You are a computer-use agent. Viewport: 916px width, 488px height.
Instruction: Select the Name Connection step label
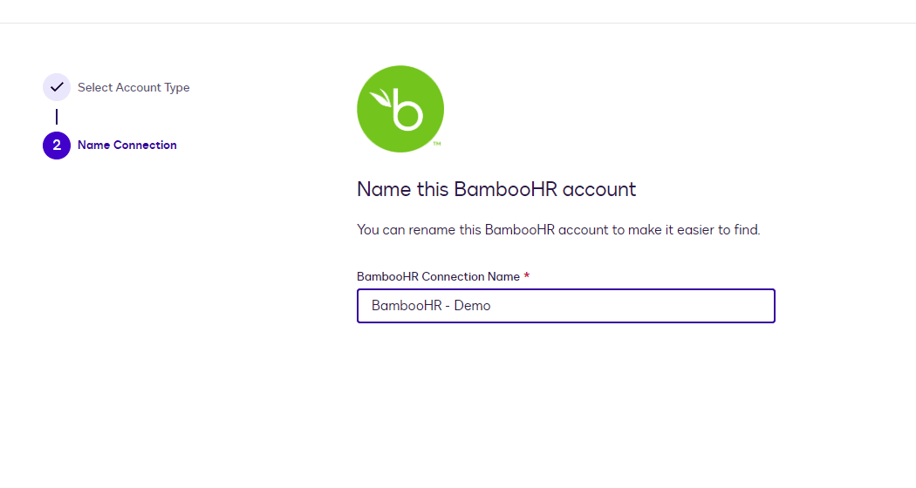(x=127, y=146)
